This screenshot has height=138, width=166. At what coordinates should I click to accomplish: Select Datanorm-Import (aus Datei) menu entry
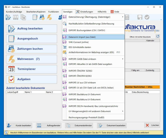[82, 37]
